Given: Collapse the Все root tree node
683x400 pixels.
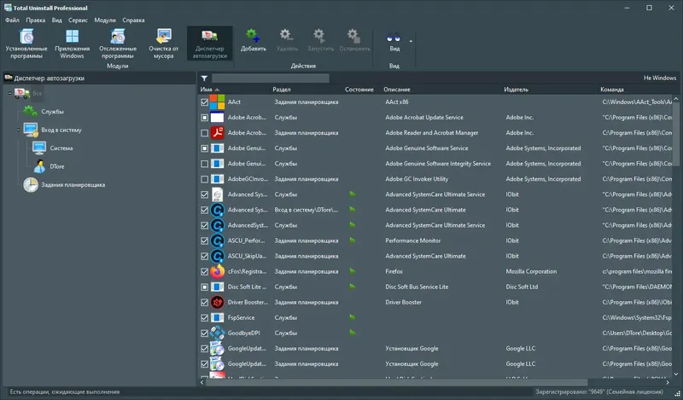Looking at the screenshot, I should coord(10,93).
